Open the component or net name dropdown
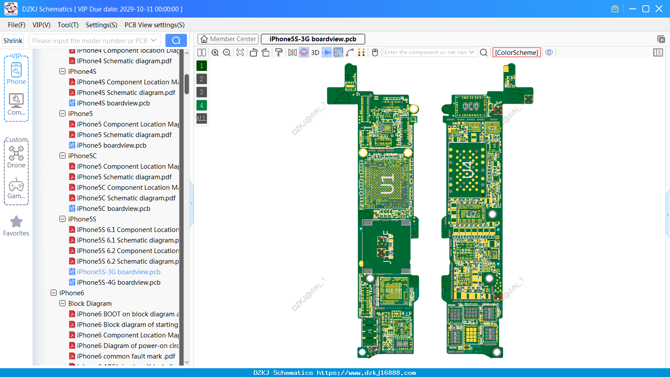This screenshot has height=377, width=670. [472, 52]
